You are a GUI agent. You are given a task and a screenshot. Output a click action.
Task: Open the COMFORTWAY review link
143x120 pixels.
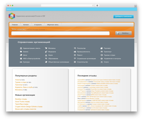tap(102, 100)
